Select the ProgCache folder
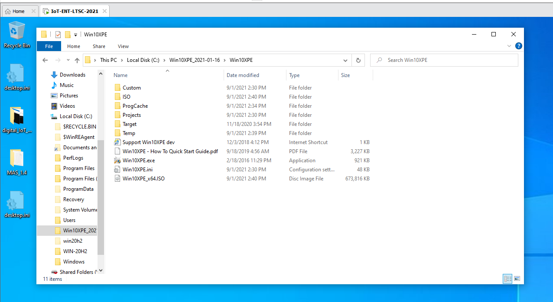The height and width of the screenshot is (302, 553). pyautogui.click(x=135, y=106)
